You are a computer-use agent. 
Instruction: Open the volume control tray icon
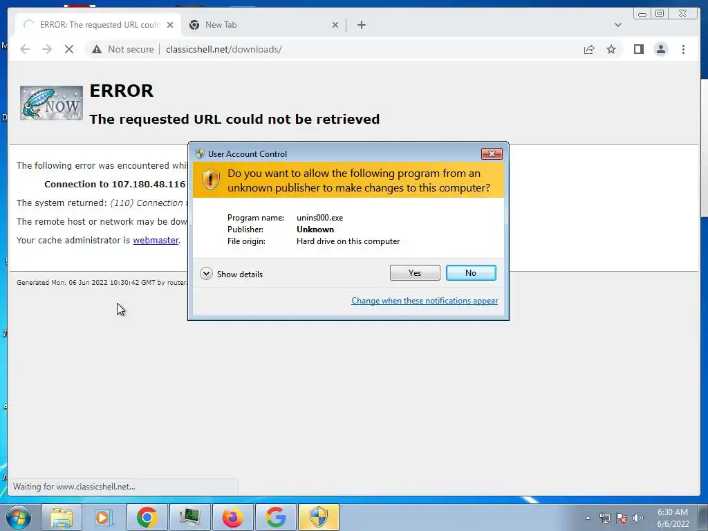638,518
